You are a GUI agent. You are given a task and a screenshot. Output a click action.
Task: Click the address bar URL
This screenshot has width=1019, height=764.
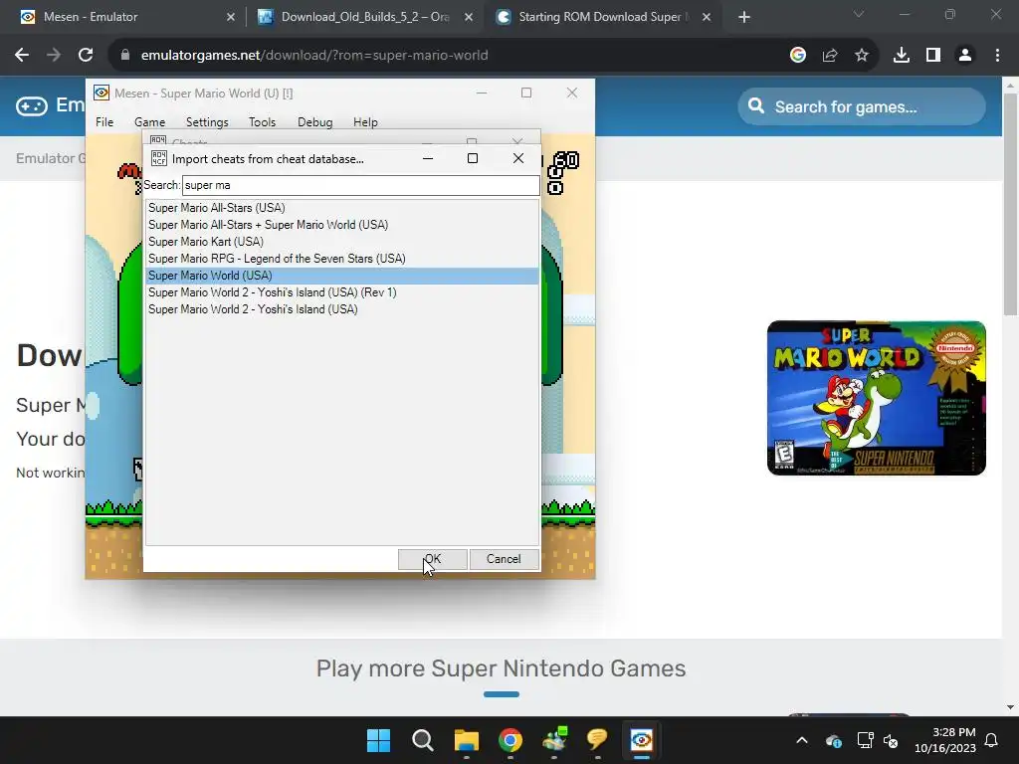[x=314, y=56]
